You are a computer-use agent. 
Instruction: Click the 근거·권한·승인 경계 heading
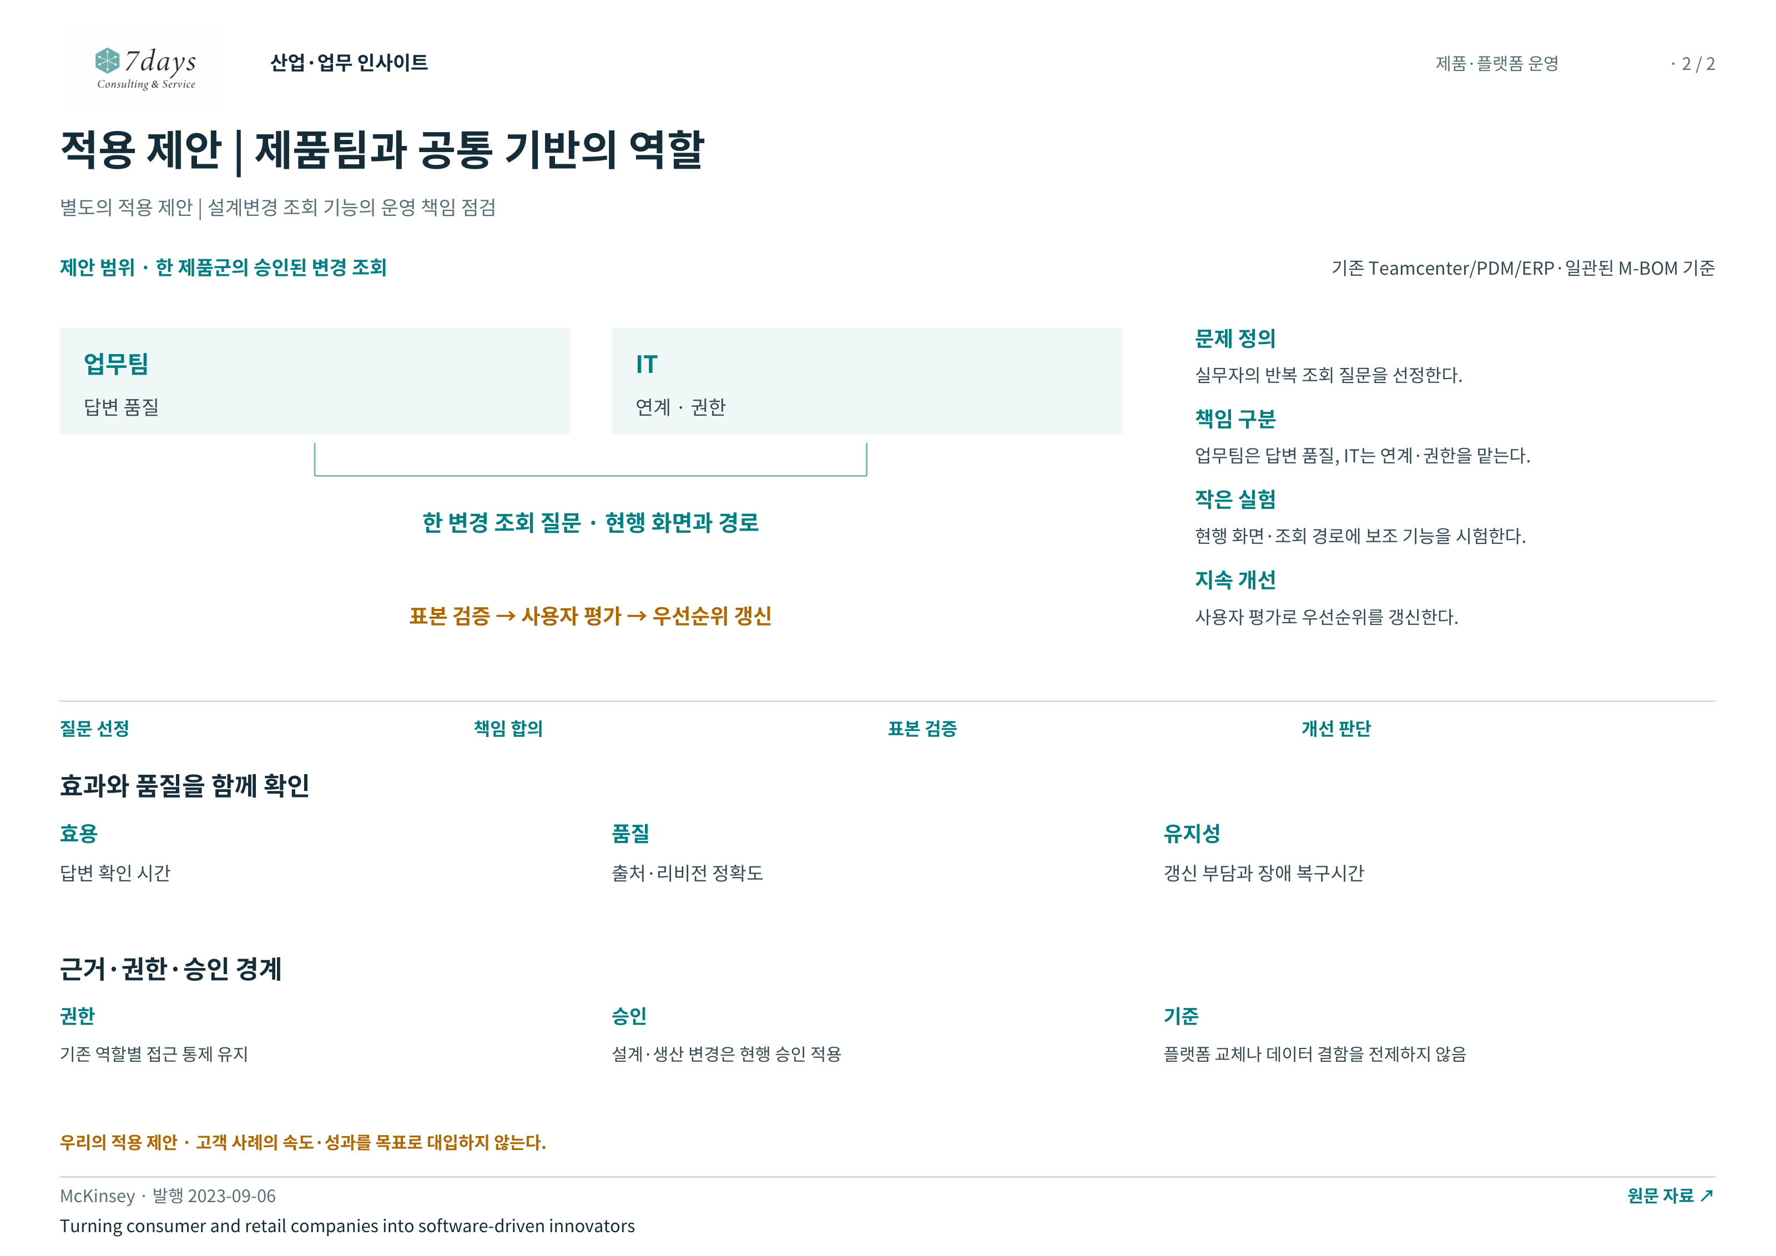171,969
